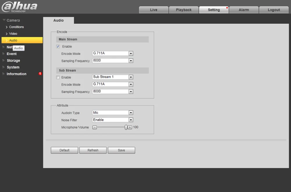This screenshot has width=291, height=192.
Task: Collapse the Camera section triangle
Action: [4, 20]
